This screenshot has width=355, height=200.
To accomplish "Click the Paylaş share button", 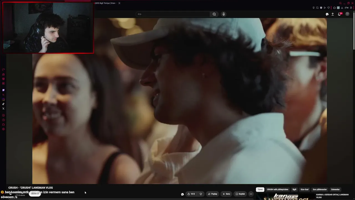I will click(x=212, y=194).
